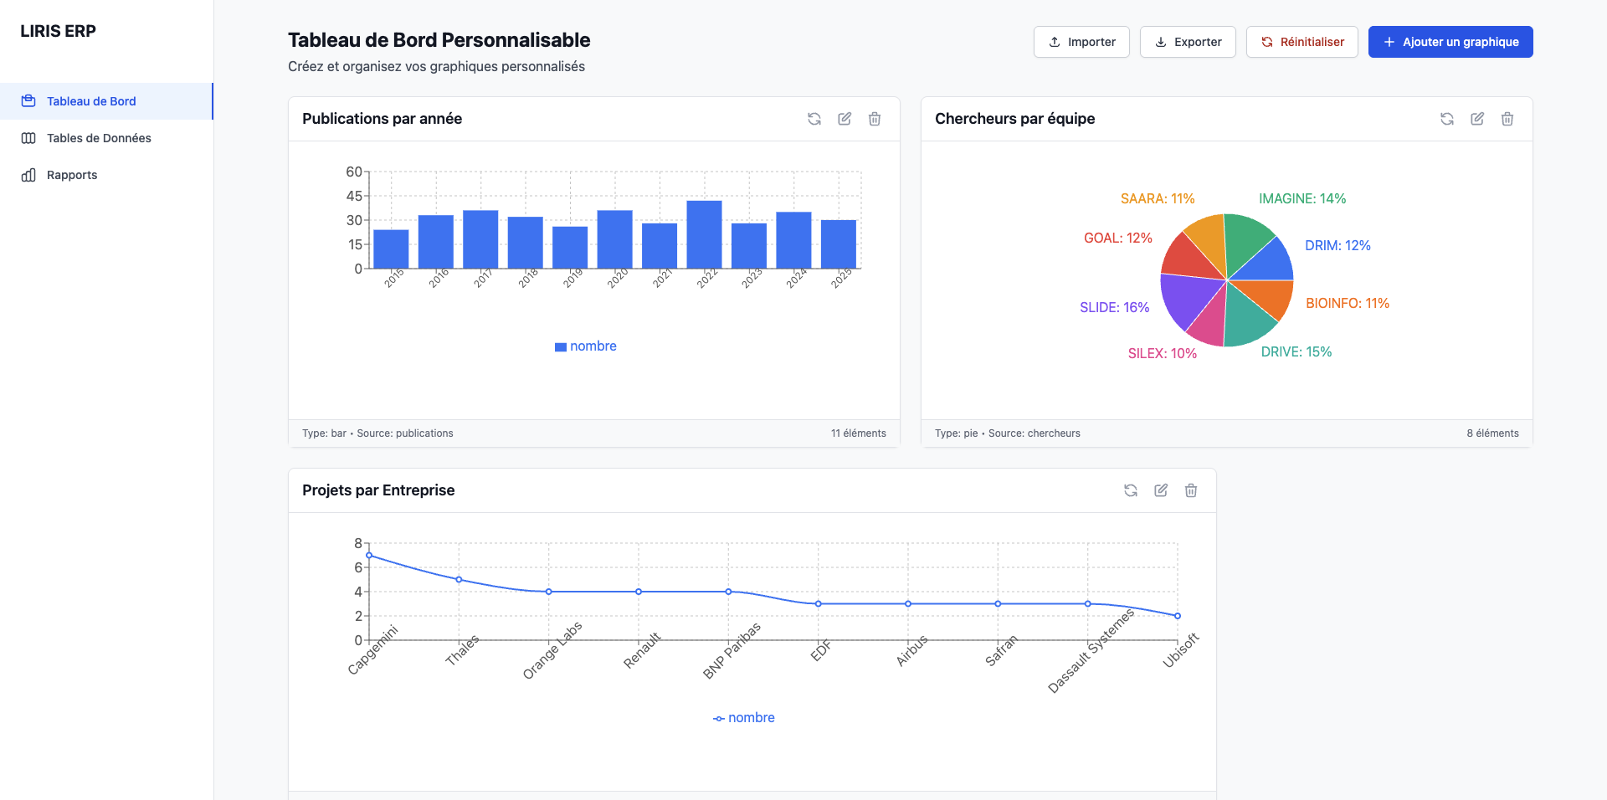Delete the Publications par année chart
This screenshot has width=1607, height=800.
coord(874,119)
